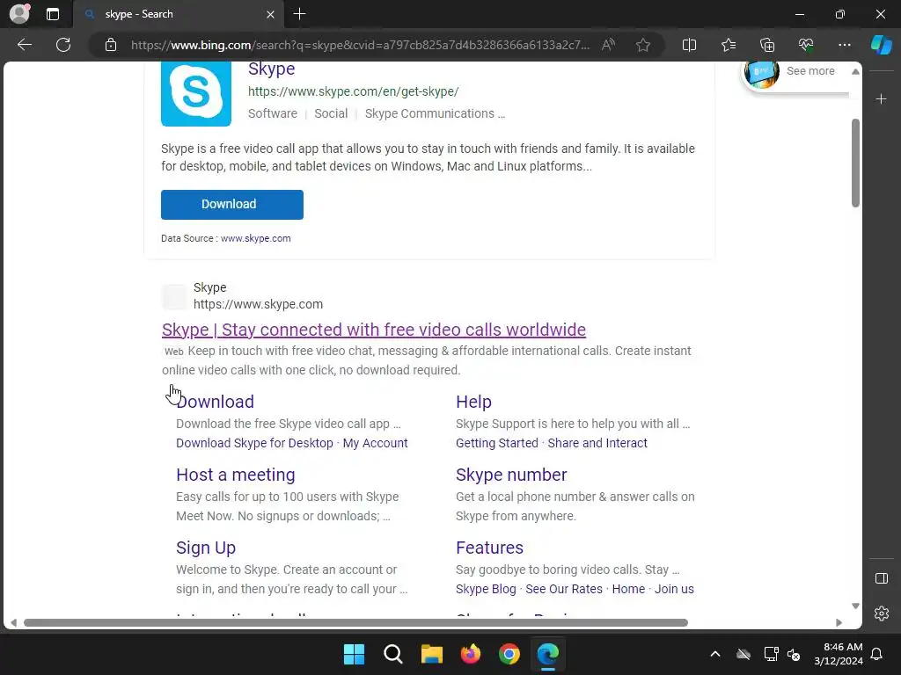Click the Skype logo thumbnail

click(x=196, y=93)
